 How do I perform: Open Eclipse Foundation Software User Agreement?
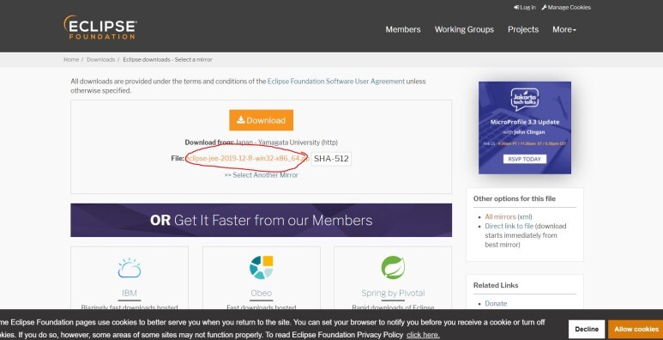click(x=336, y=81)
